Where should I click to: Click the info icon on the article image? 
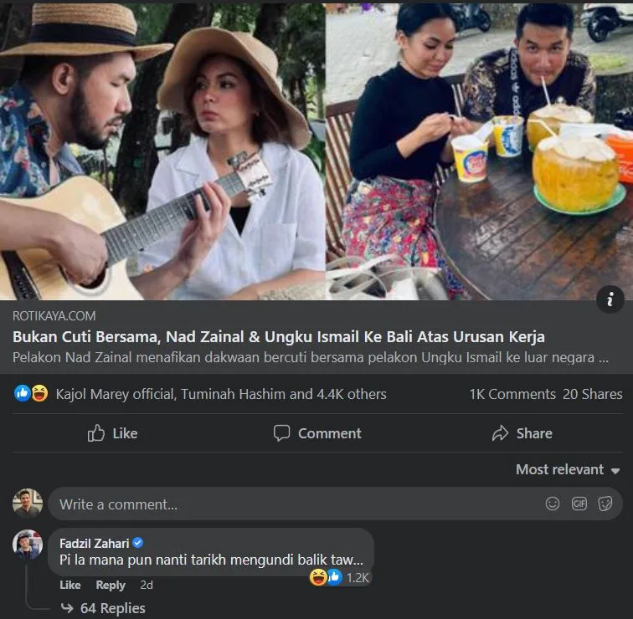(x=610, y=300)
